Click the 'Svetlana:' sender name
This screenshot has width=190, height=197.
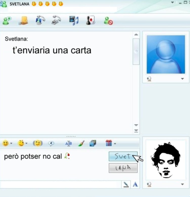pyautogui.click(x=16, y=39)
